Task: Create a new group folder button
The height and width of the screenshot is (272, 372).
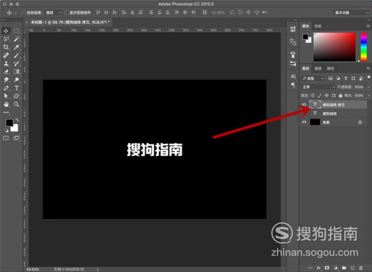Action: pos(344,268)
